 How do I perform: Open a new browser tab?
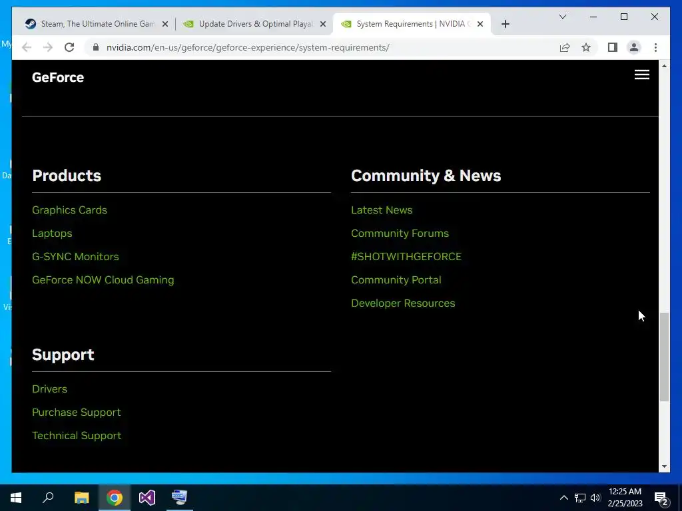505,24
